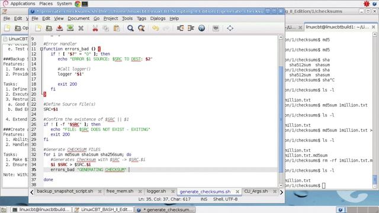Open the System menu
Screen dimensions: 379x213
64,4
